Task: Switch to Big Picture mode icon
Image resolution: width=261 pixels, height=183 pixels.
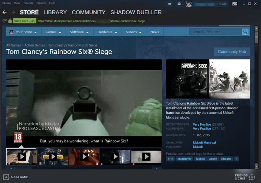Action: point(235,4)
